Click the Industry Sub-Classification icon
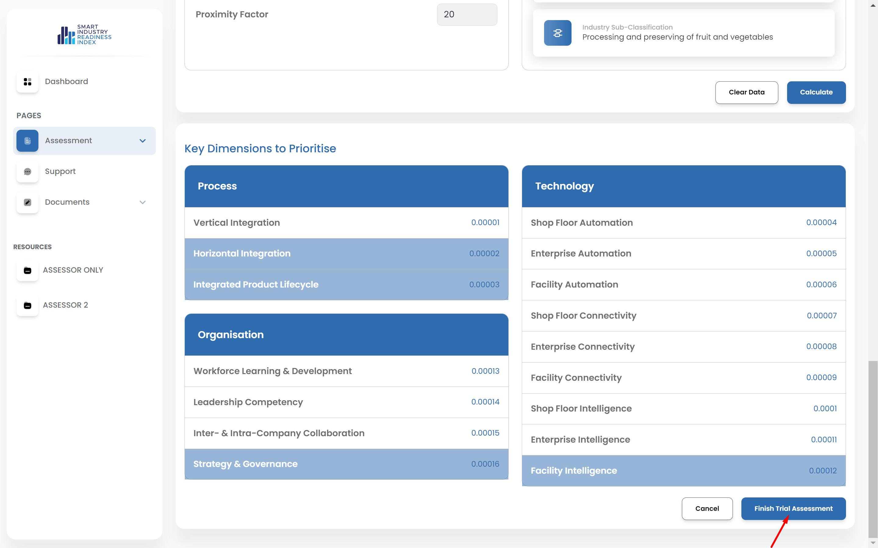The width and height of the screenshot is (878, 548). [x=557, y=33]
